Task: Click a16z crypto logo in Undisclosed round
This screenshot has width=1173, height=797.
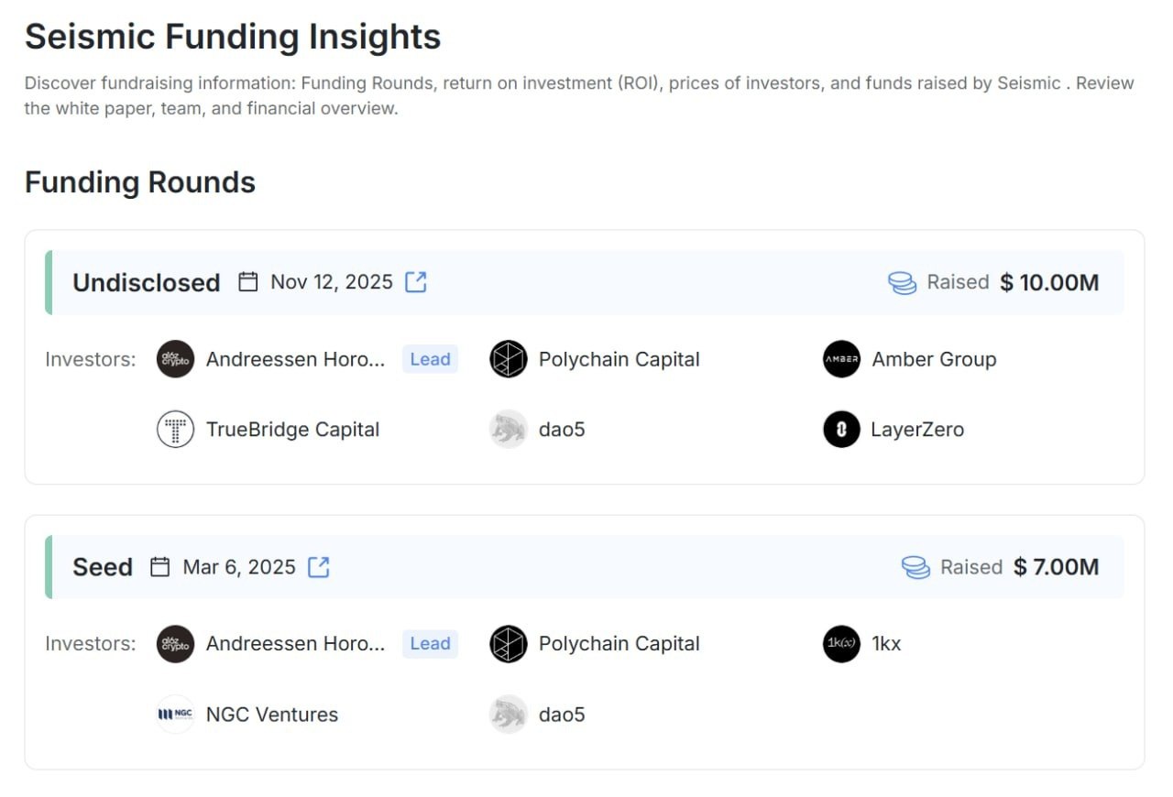Action: tap(175, 359)
